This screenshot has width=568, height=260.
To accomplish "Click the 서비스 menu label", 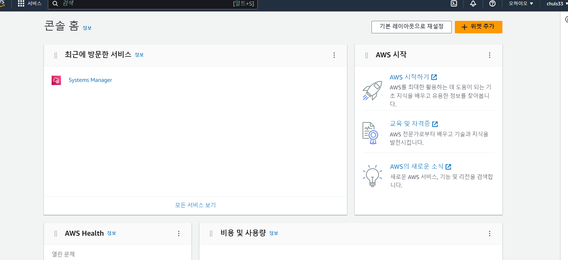I will point(35,3).
